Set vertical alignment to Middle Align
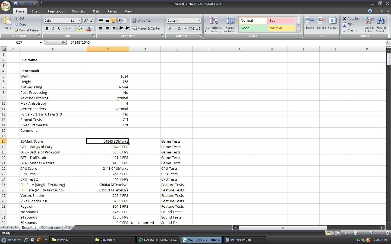 pyautogui.click(x=107, y=21)
